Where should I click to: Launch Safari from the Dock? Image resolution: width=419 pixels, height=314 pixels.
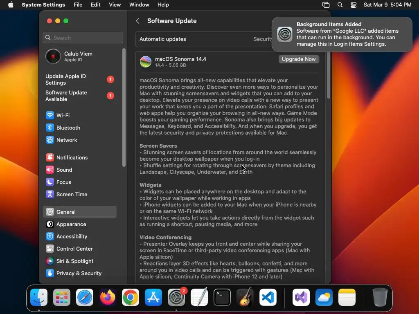pyautogui.click(x=85, y=297)
